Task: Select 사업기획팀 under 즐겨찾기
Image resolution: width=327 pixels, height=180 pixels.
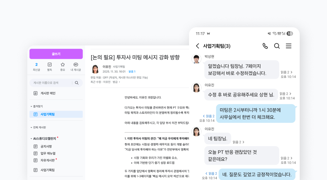Action: pyautogui.click(x=56, y=114)
